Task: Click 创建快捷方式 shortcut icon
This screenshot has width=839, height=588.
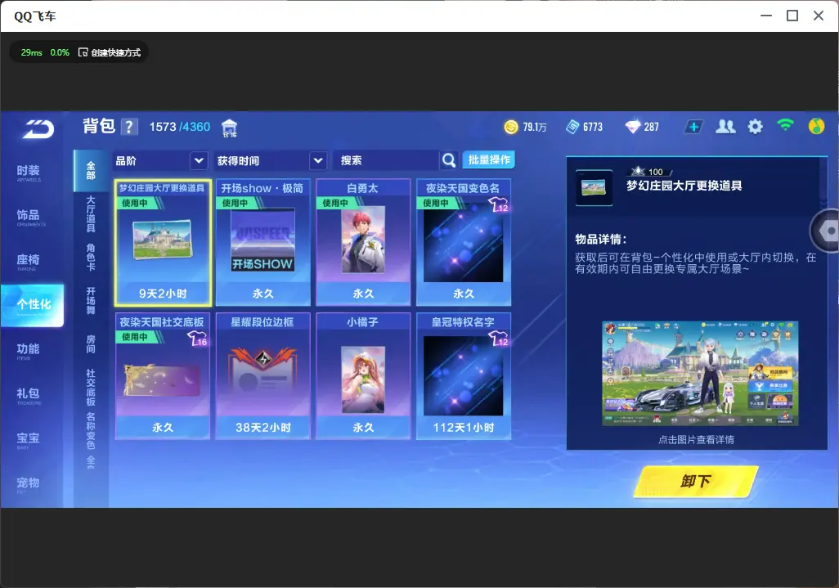Action: 83,52
